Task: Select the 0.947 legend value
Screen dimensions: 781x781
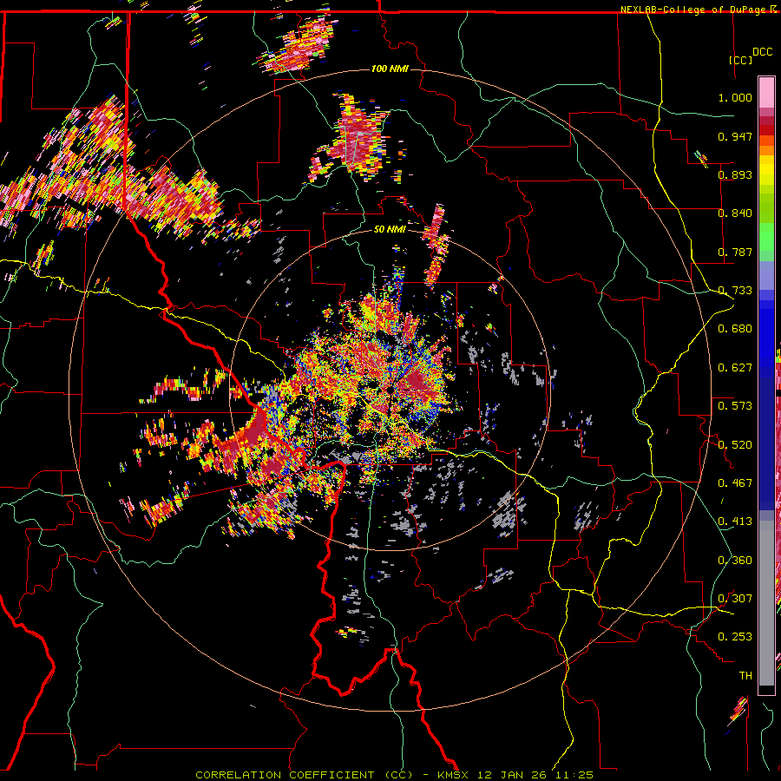Action: tap(735, 136)
